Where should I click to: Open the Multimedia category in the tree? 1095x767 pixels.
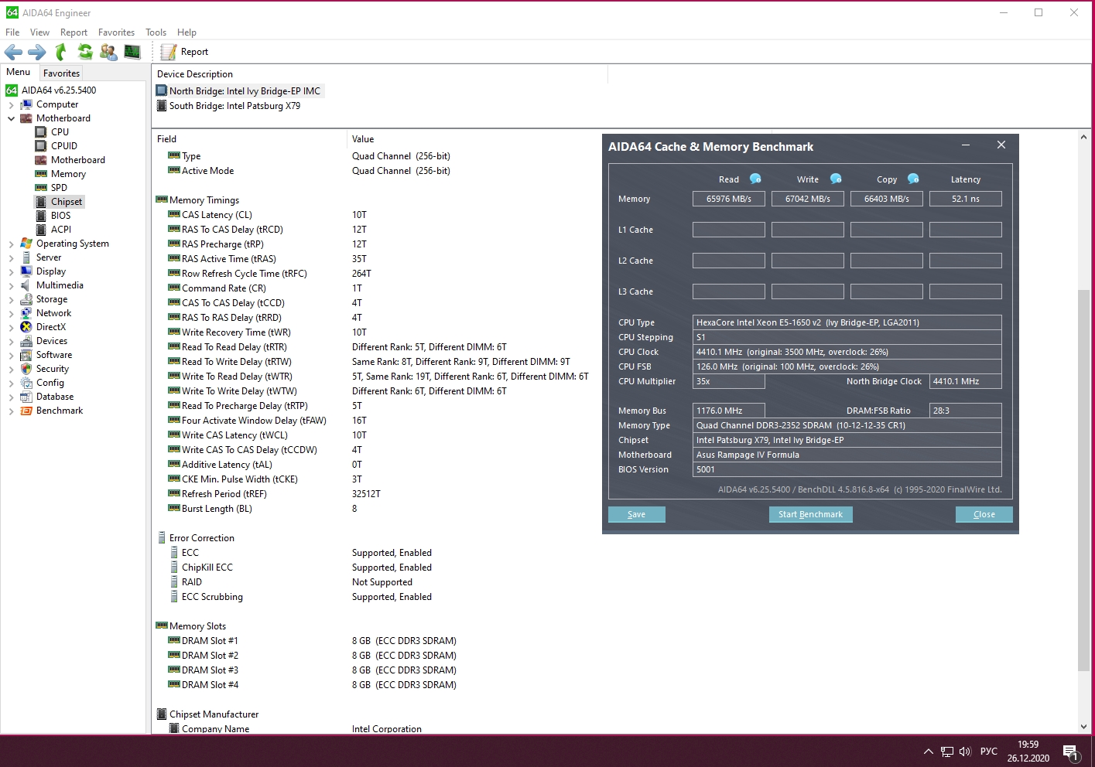tap(60, 285)
